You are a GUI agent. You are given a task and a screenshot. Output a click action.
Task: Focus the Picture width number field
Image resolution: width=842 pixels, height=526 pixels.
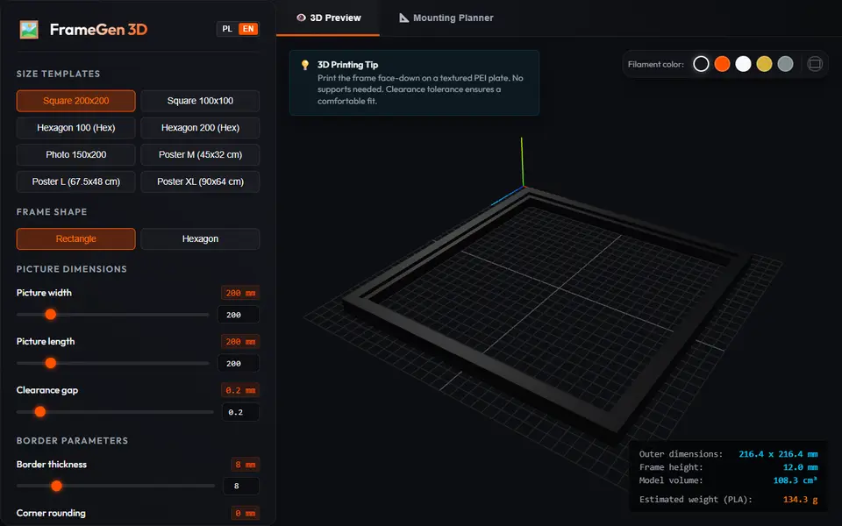coord(238,315)
